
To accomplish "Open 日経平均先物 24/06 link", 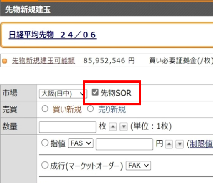I will (53, 35).
